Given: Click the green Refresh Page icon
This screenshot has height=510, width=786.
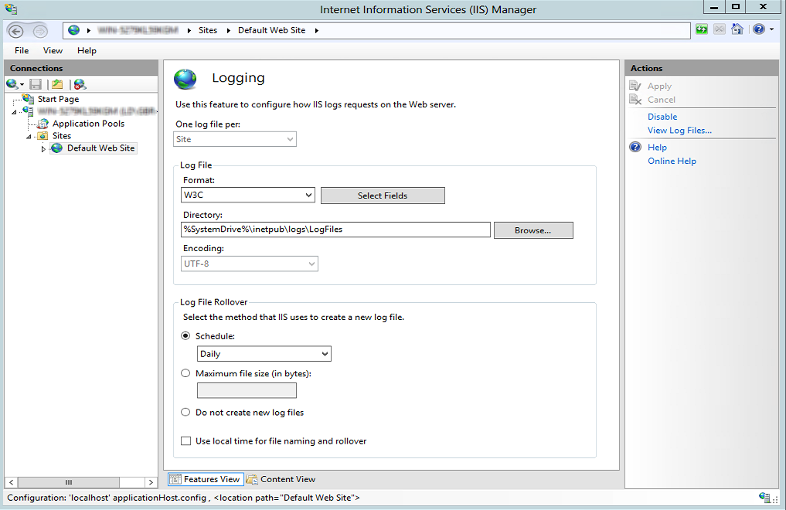Looking at the screenshot, I should [702, 30].
